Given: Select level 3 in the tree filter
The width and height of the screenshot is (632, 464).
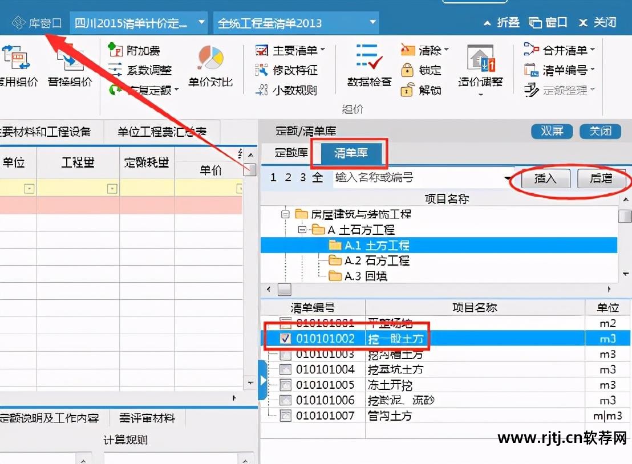Looking at the screenshot, I should click(x=303, y=177).
